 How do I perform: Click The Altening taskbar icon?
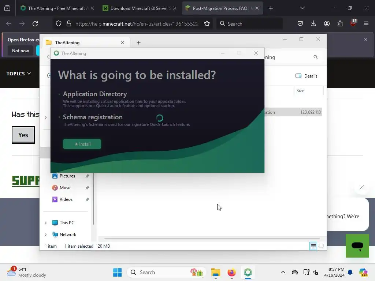coord(248,272)
